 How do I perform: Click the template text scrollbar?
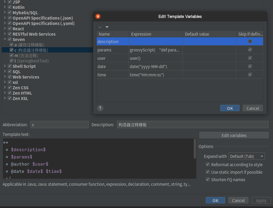(x=195, y=149)
